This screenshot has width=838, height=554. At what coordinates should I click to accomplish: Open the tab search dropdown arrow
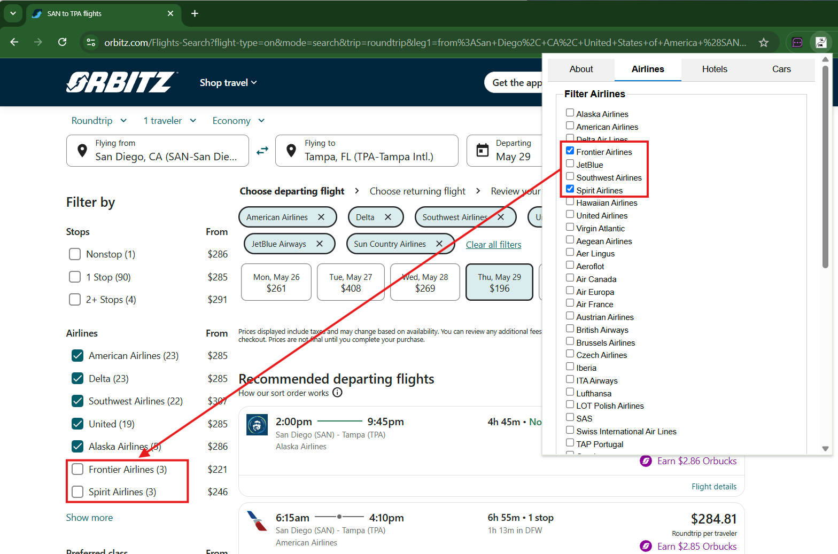(13, 13)
